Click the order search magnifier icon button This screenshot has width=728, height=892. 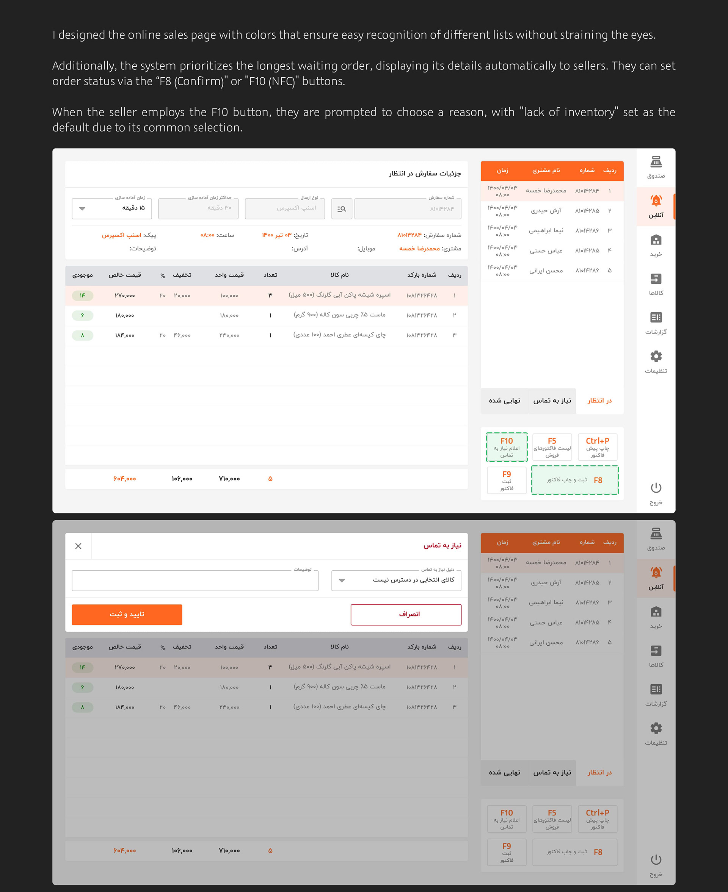341,209
